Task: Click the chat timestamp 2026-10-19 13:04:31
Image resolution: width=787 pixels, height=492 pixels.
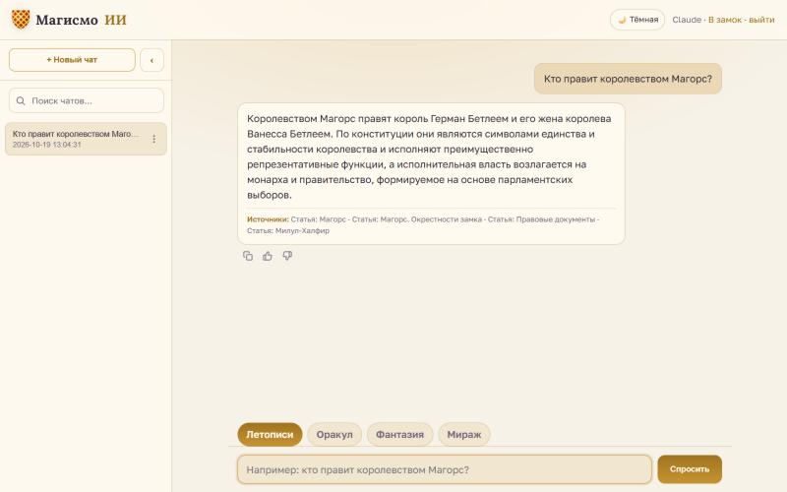Action: pos(46,145)
